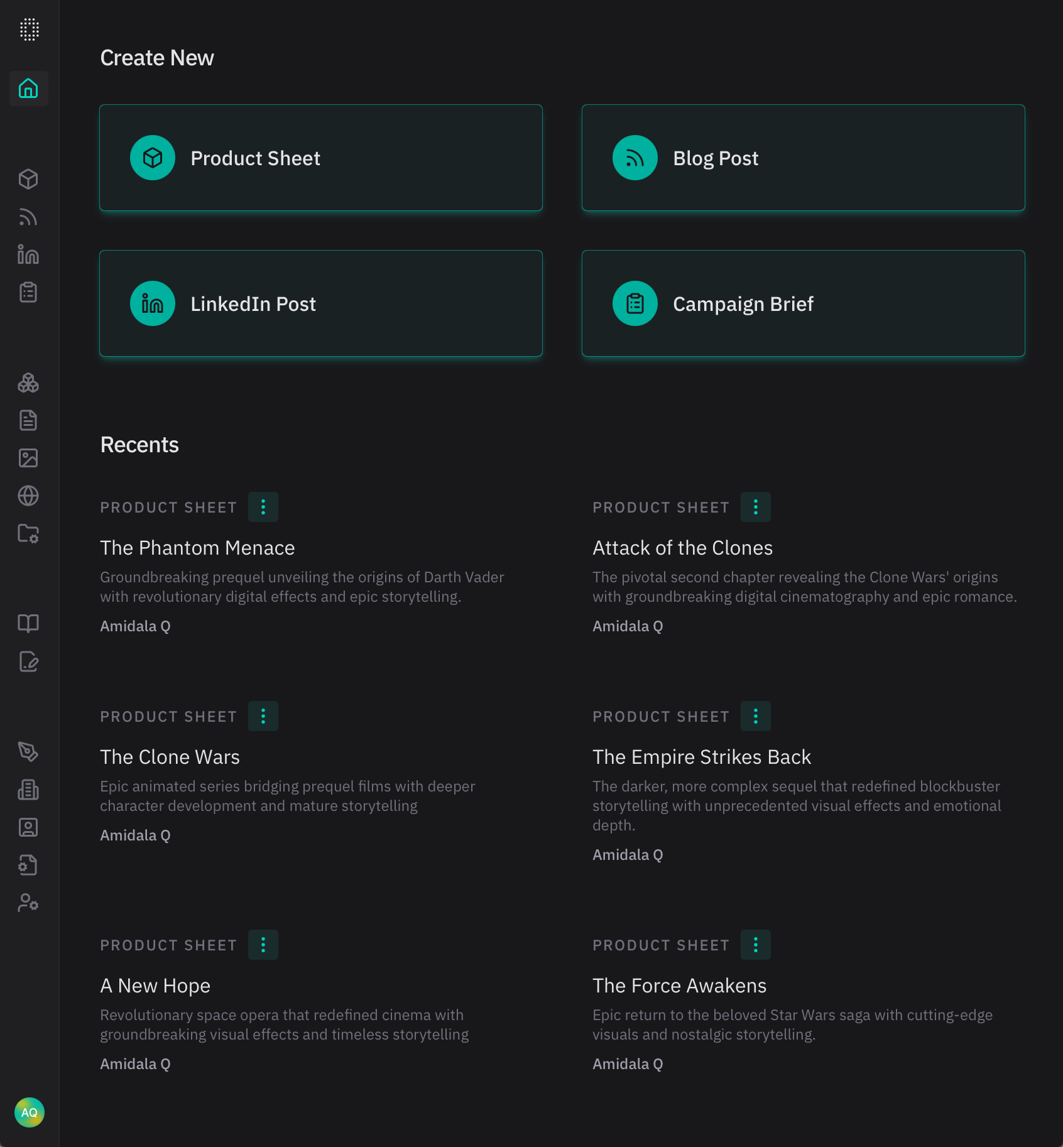The image size is (1063, 1147).
Task: Open the Product Sheet cube icon in sidebar
Action: (29, 179)
